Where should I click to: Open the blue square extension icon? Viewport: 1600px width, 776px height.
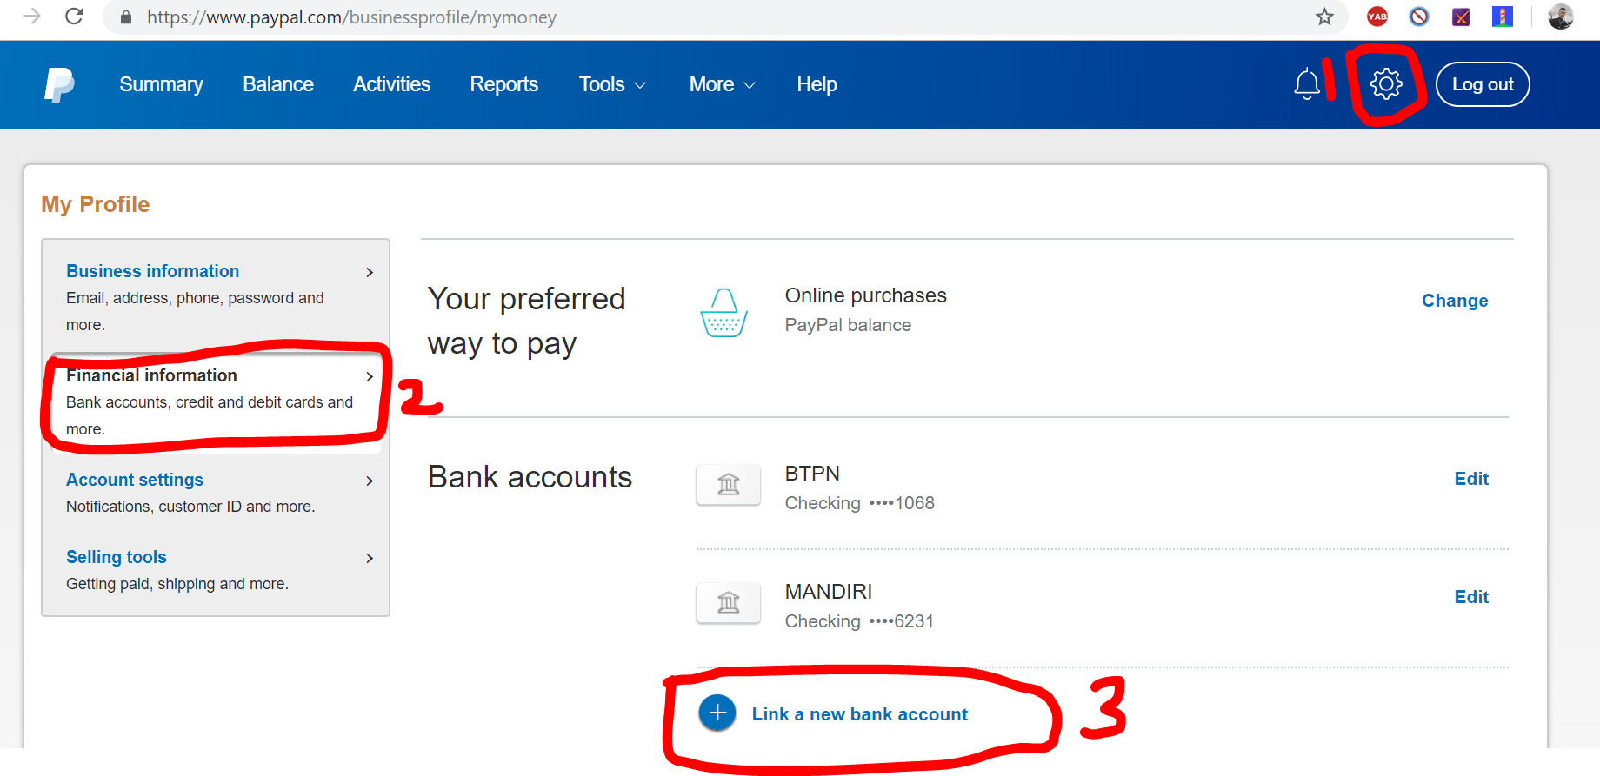click(x=1503, y=17)
